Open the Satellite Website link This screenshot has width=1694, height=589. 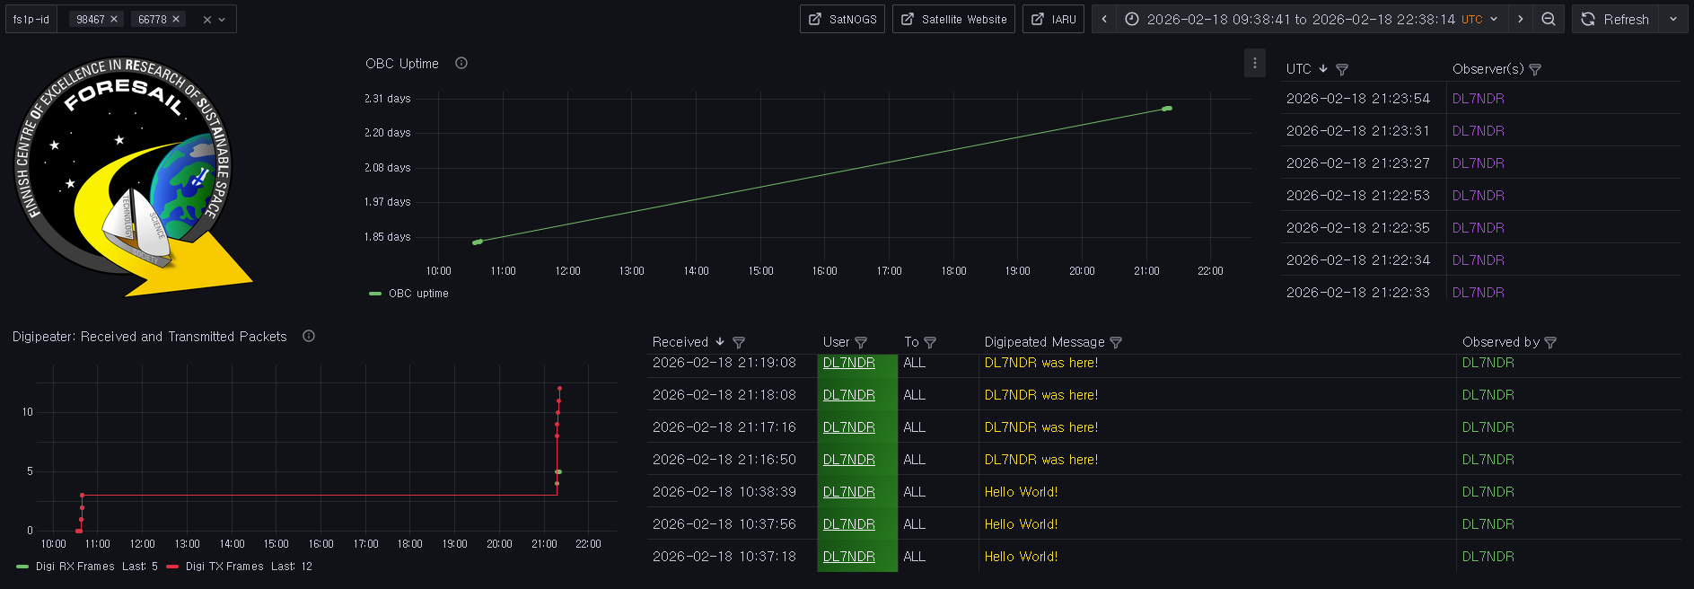[x=953, y=19]
